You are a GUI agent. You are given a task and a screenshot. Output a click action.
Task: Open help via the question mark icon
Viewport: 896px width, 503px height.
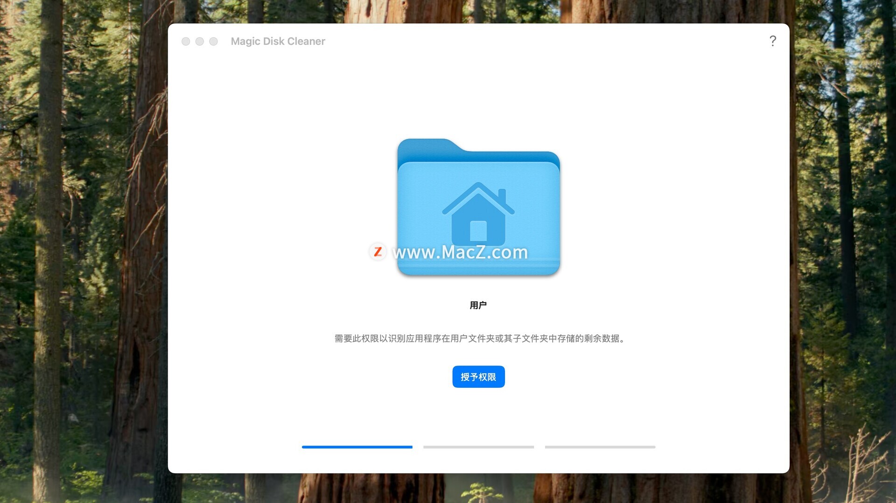click(x=773, y=41)
